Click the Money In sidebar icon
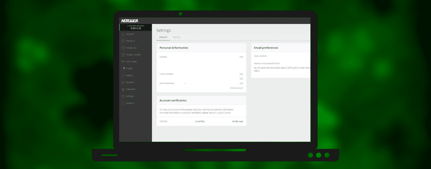 123,41
